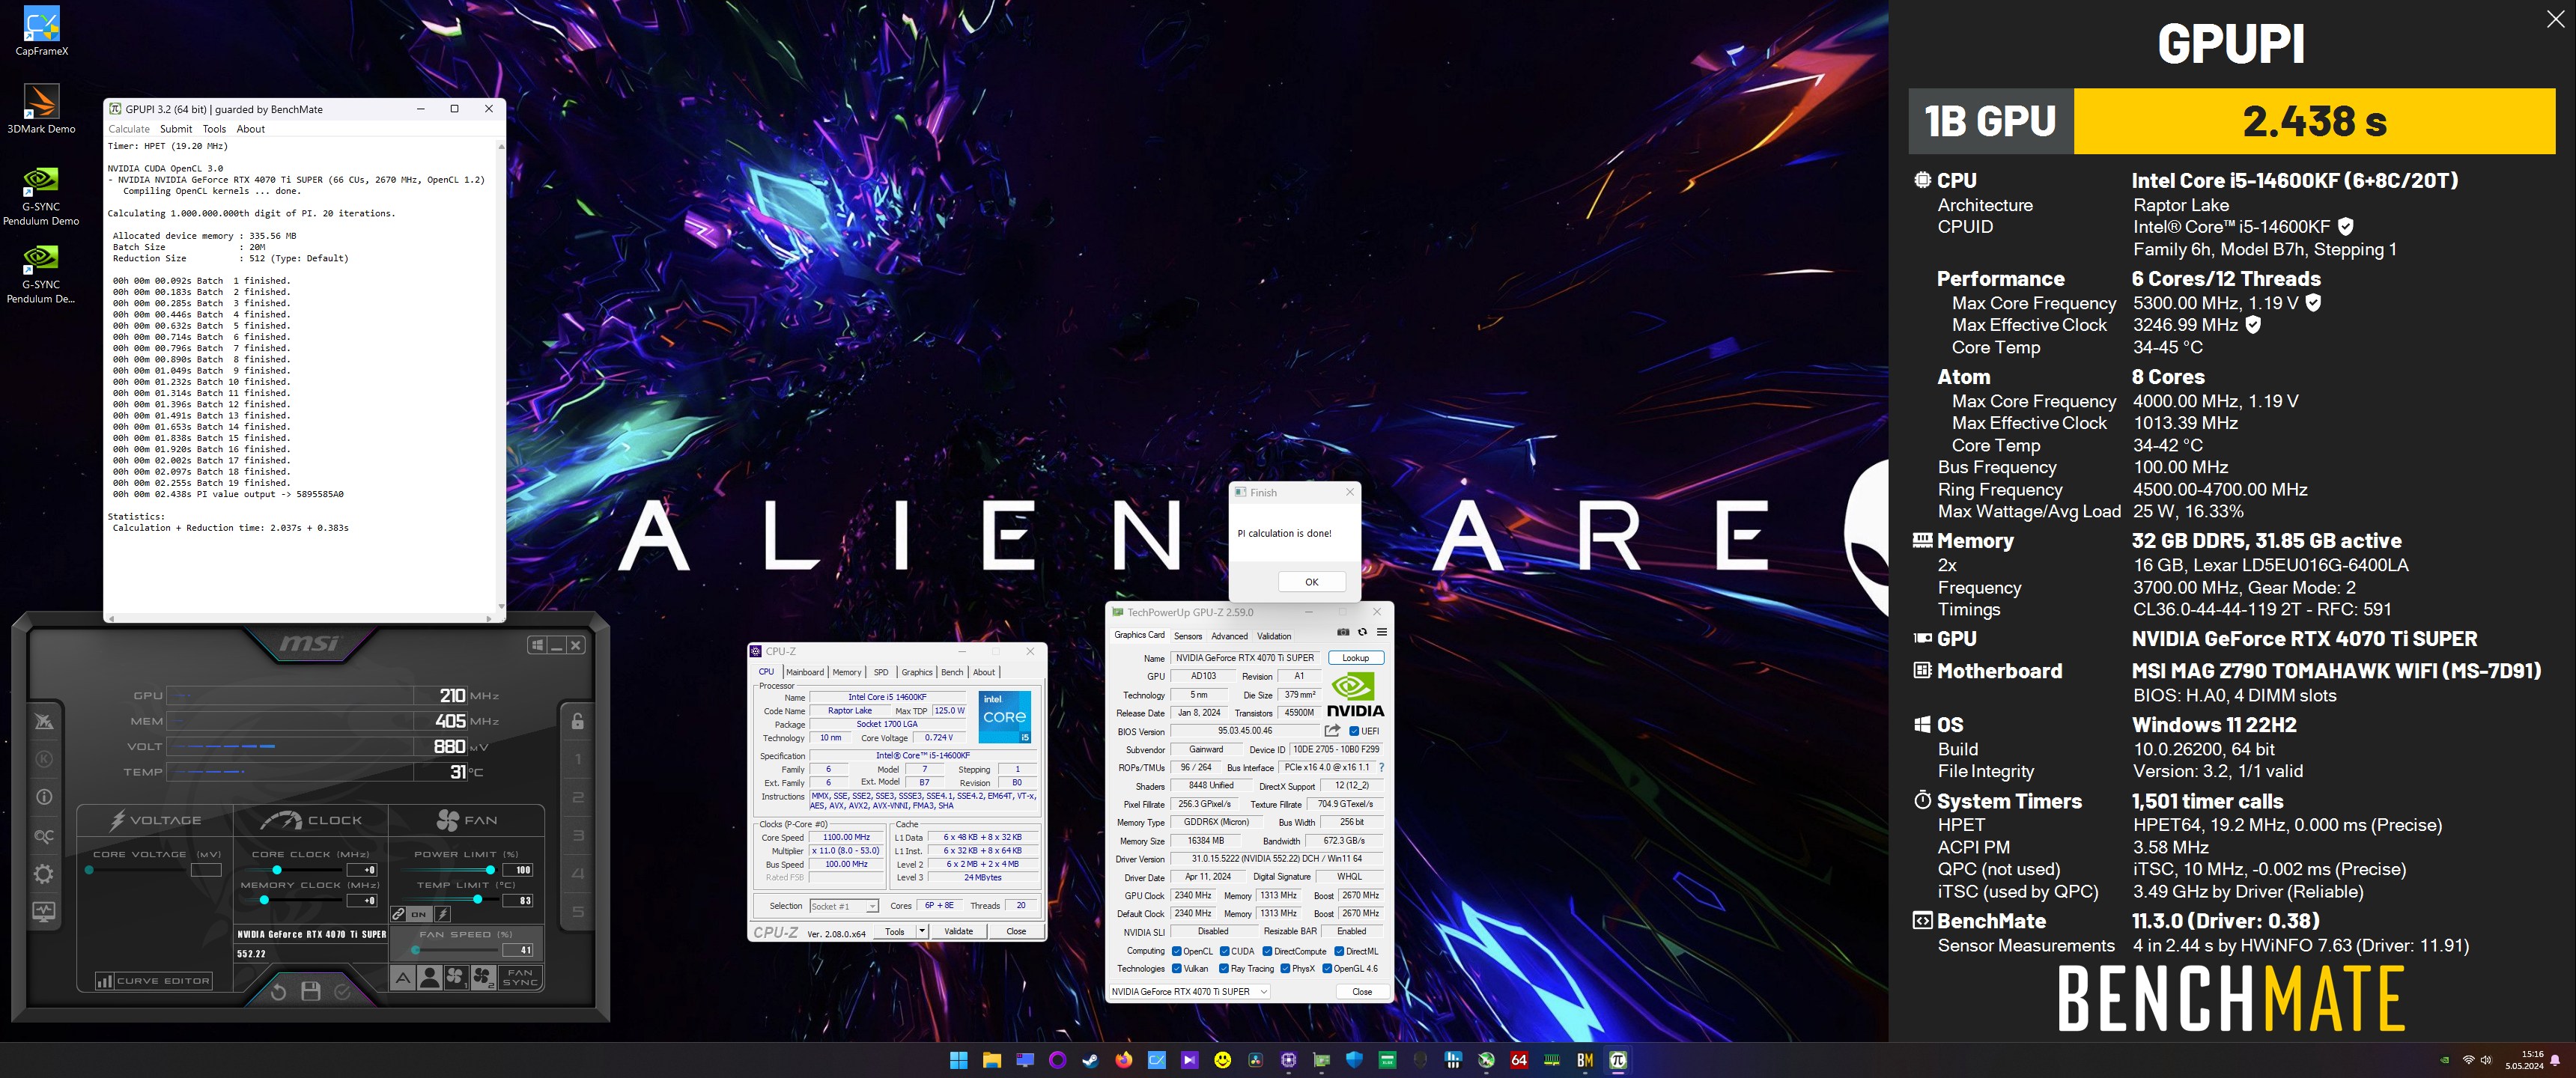Apply Afterburner settings with checkmark icon
Screen dimensions: 2576x1078
coord(342,991)
